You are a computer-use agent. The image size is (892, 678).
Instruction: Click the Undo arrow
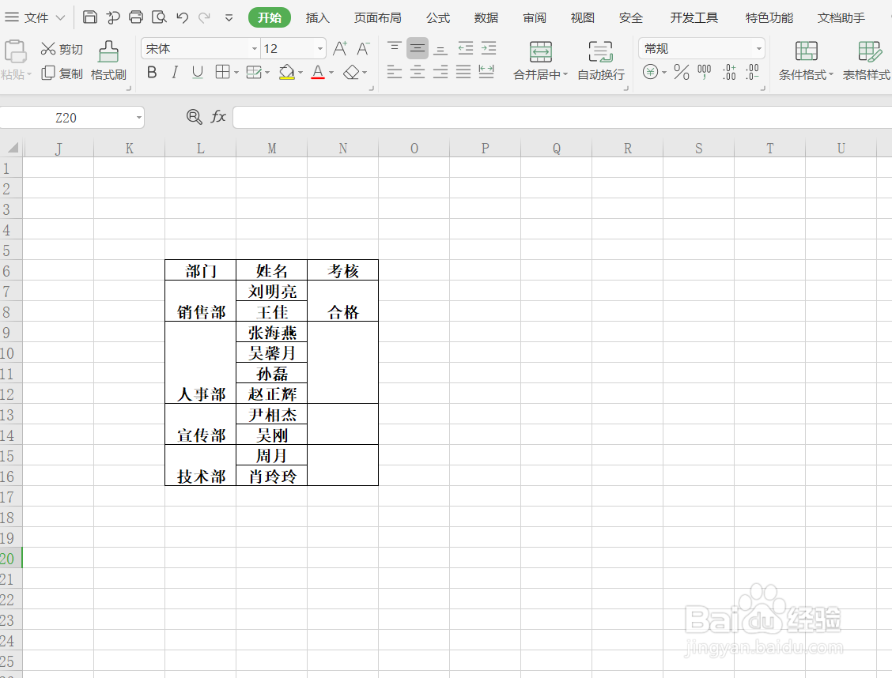182,17
